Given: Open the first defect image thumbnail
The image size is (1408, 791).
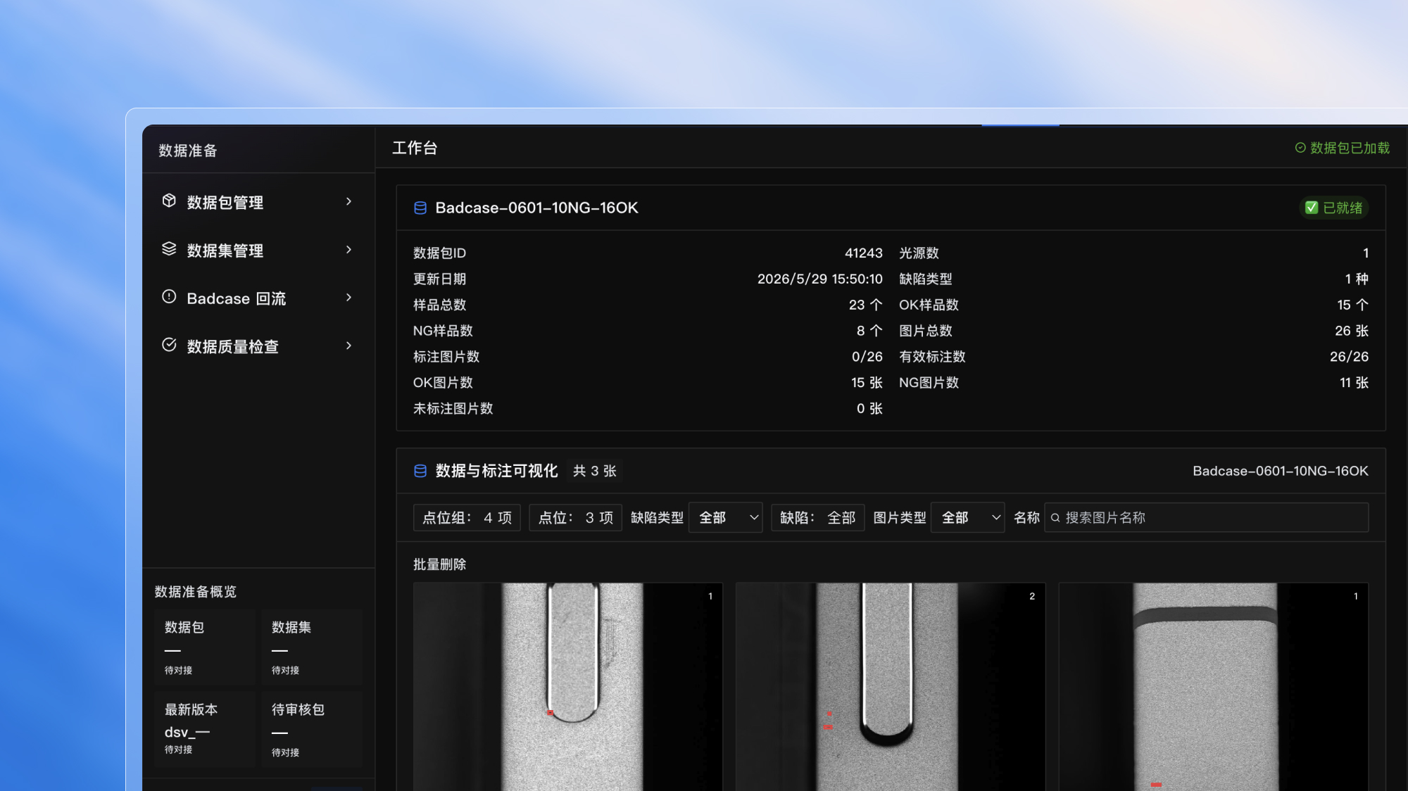Looking at the screenshot, I should [x=567, y=687].
